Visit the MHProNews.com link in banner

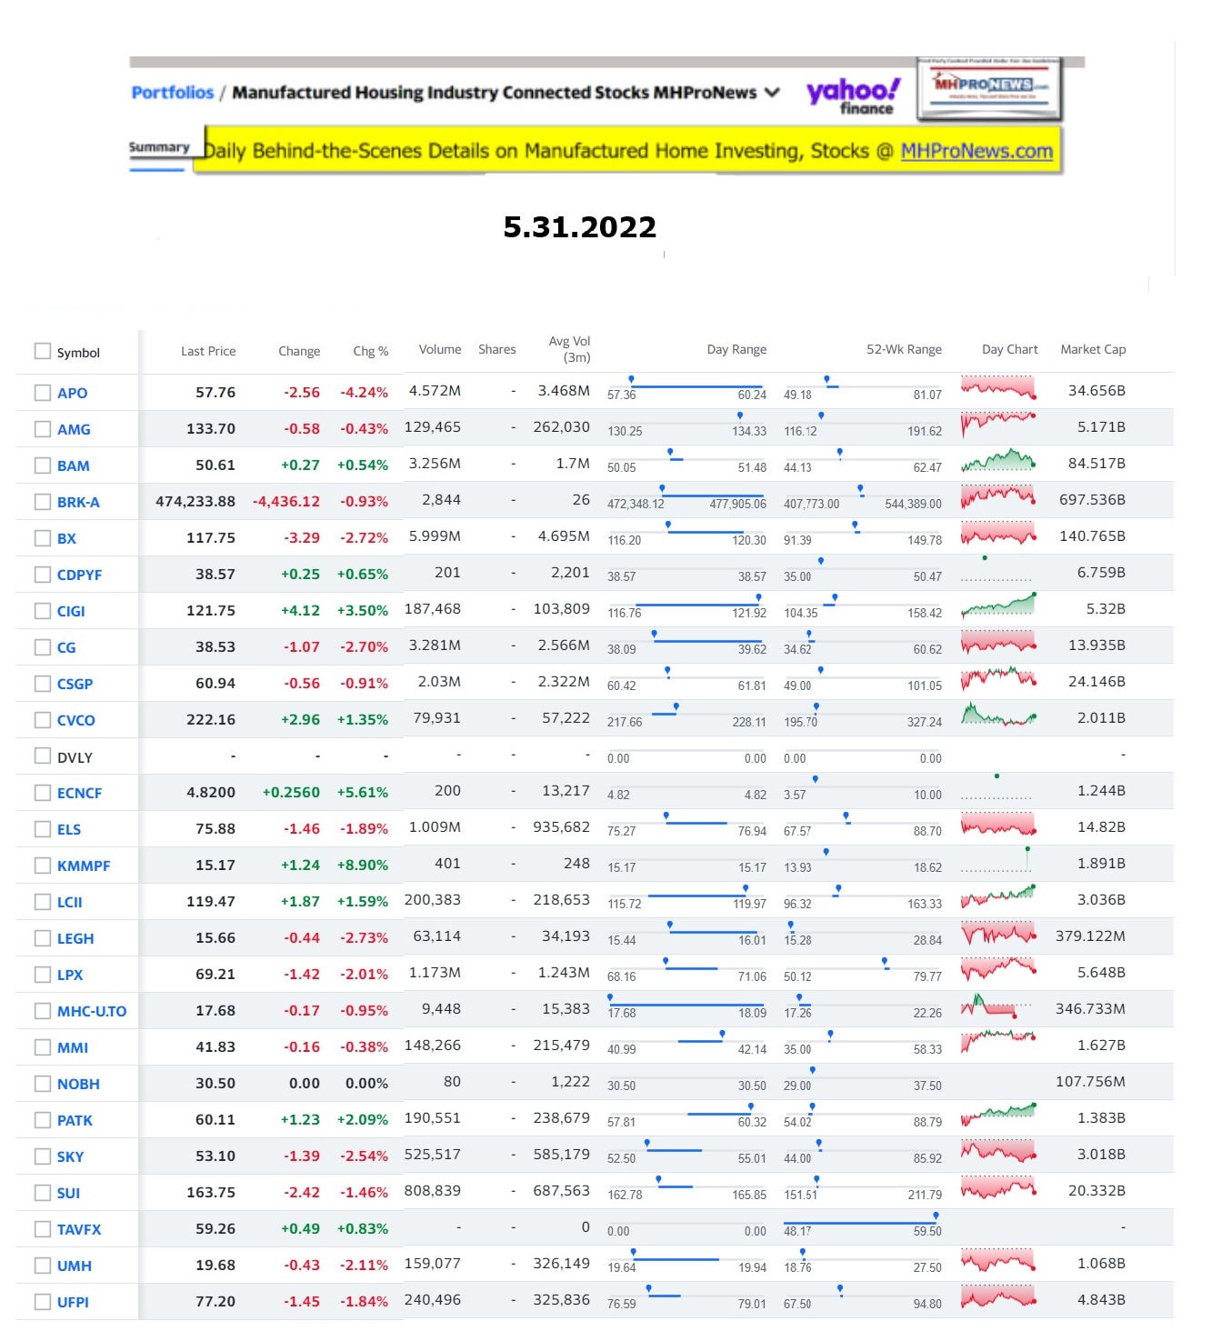(977, 151)
